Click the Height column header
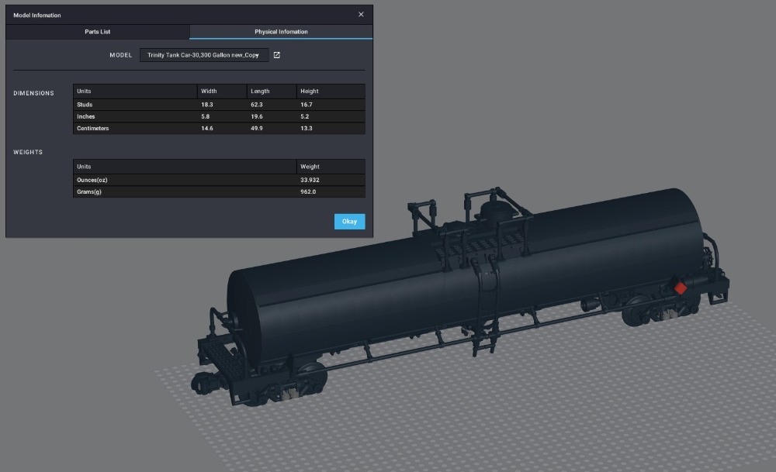The width and height of the screenshot is (776, 472). click(x=309, y=91)
